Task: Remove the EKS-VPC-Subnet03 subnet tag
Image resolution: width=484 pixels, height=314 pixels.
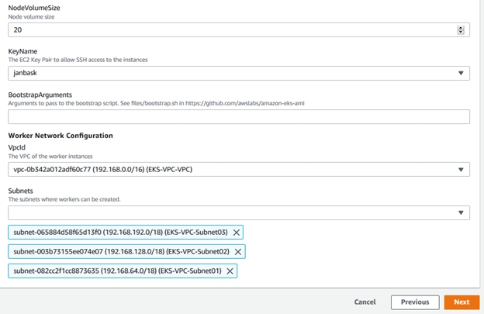Action: click(x=237, y=232)
